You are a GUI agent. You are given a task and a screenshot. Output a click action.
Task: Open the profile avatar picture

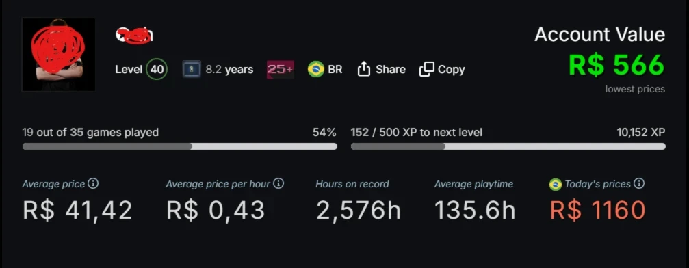(58, 55)
